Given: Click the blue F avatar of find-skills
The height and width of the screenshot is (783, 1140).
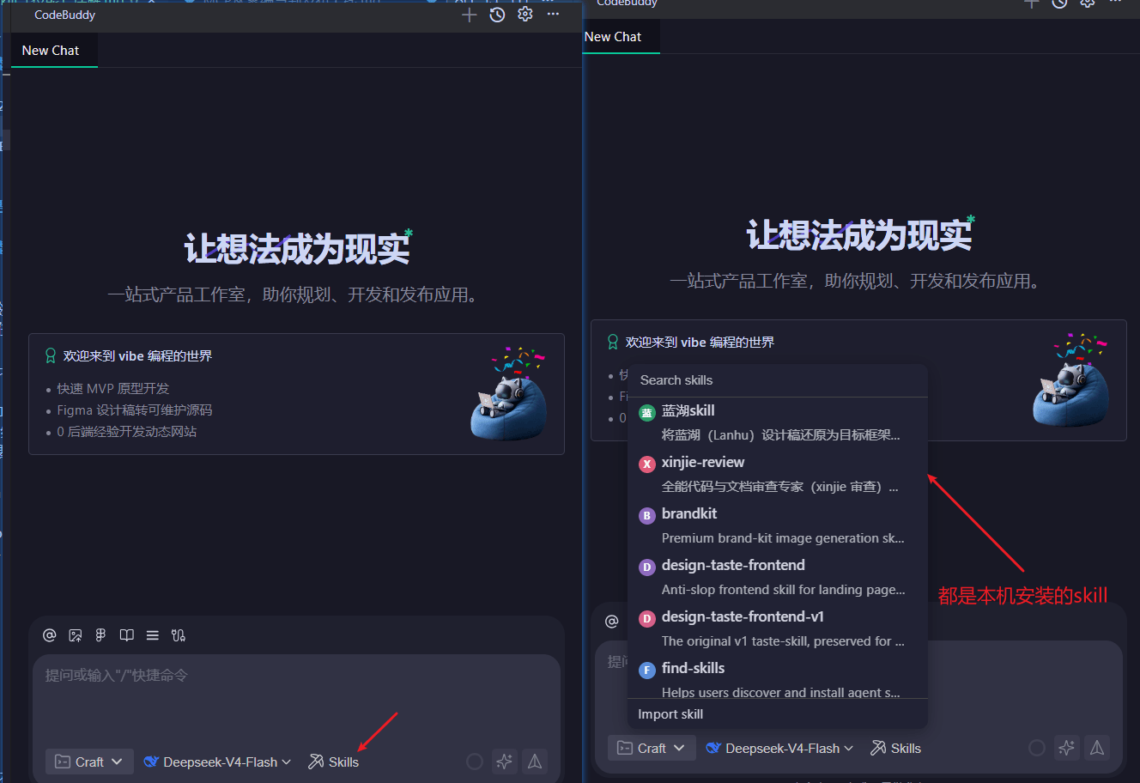Looking at the screenshot, I should 647,671.
